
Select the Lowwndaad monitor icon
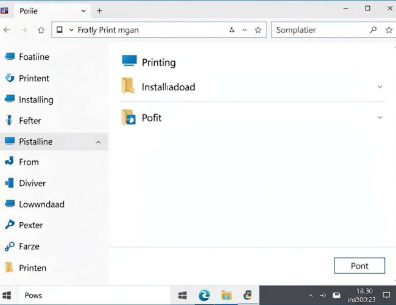(10, 204)
